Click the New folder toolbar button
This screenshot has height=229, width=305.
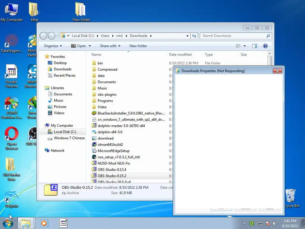tap(138, 46)
